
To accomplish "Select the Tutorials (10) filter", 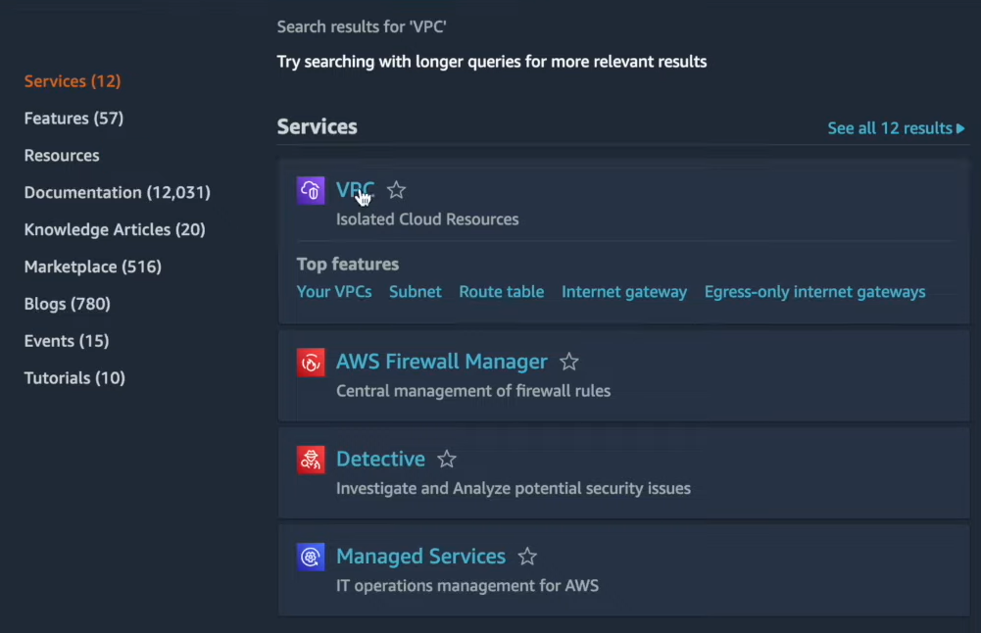I will [74, 377].
